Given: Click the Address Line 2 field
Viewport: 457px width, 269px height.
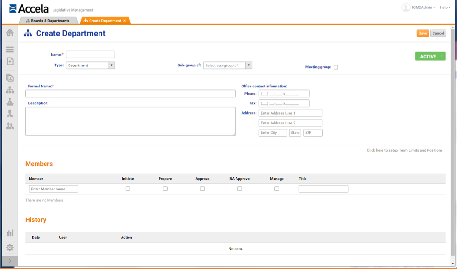Looking at the screenshot, I should tap(290, 123).
